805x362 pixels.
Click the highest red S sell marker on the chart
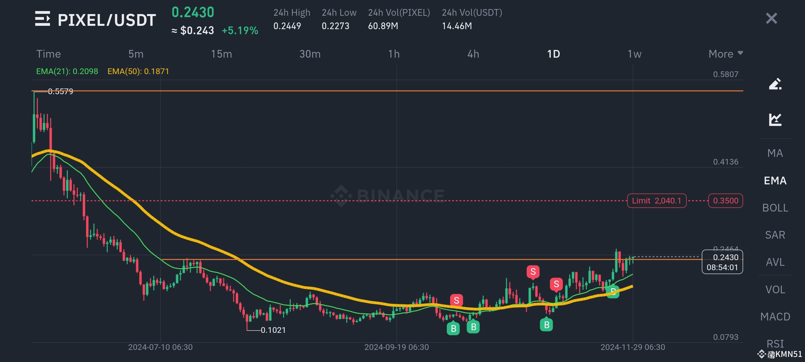533,272
